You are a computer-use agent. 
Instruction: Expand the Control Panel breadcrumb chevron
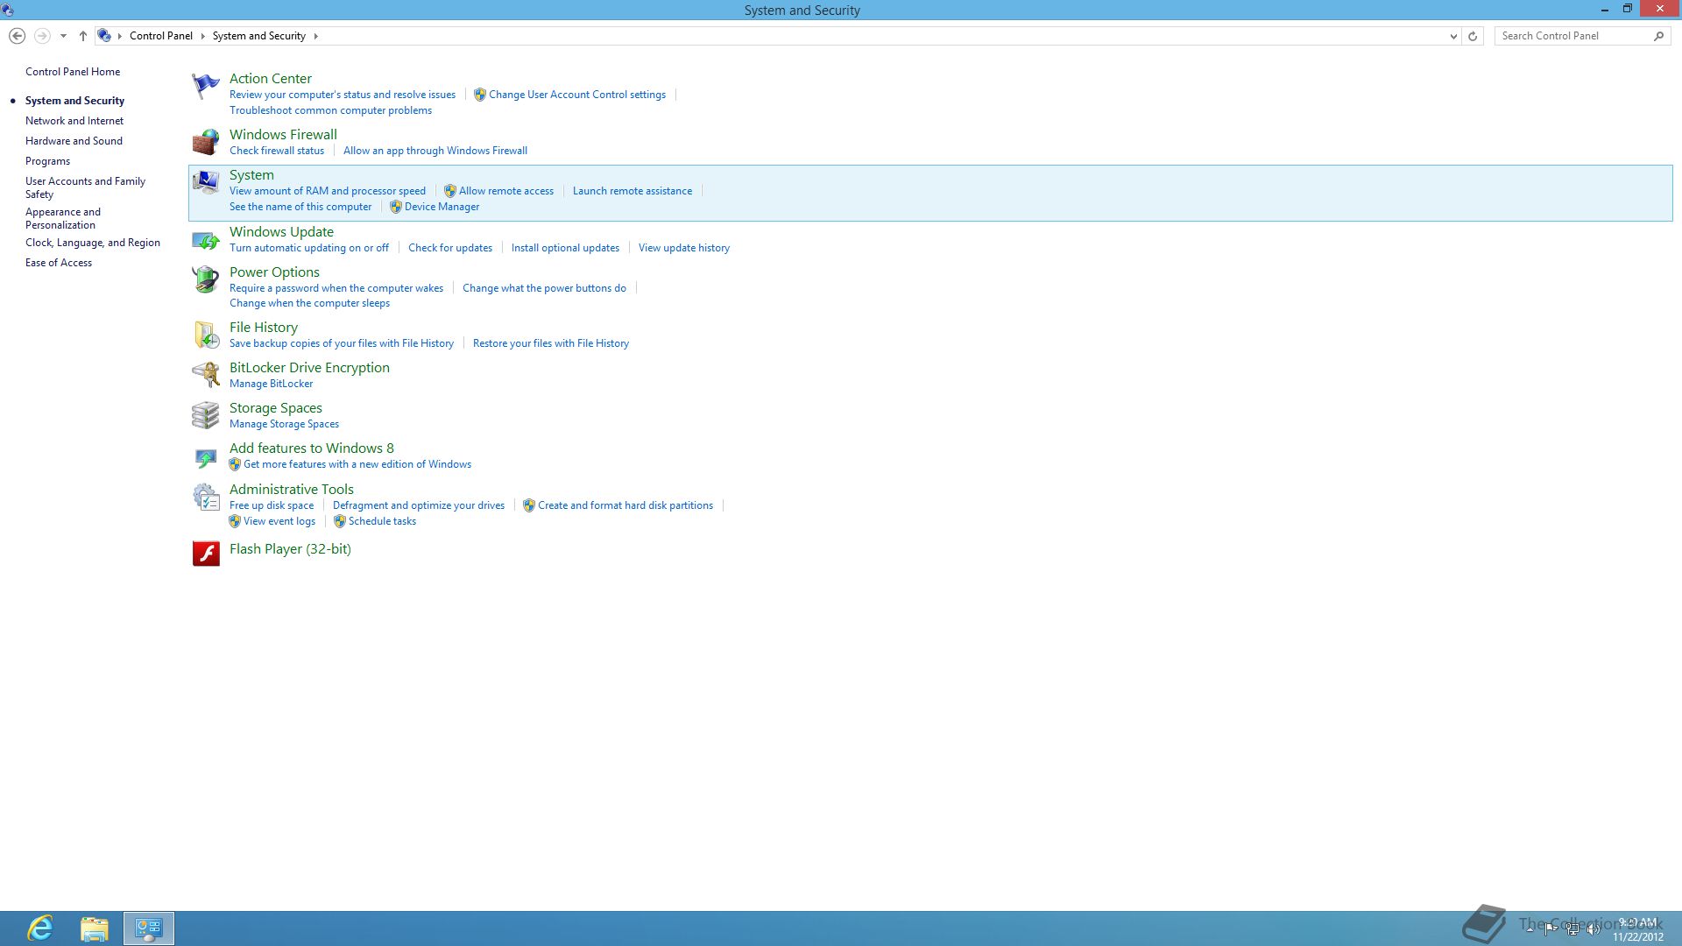pyautogui.click(x=202, y=36)
